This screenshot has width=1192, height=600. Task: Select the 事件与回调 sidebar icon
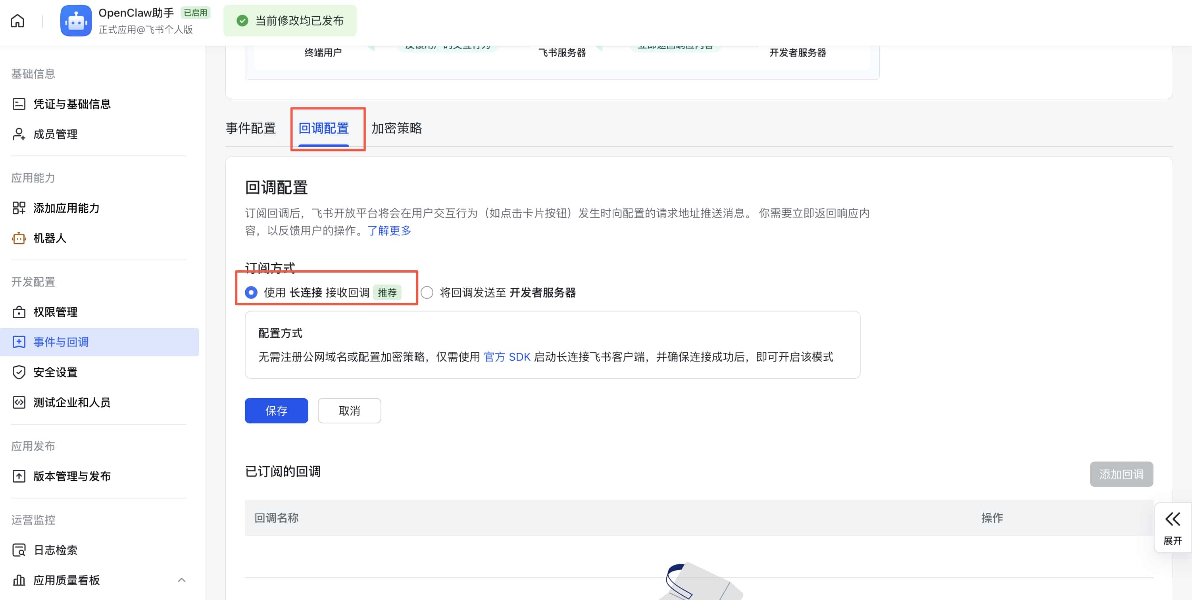(x=19, y=342)
